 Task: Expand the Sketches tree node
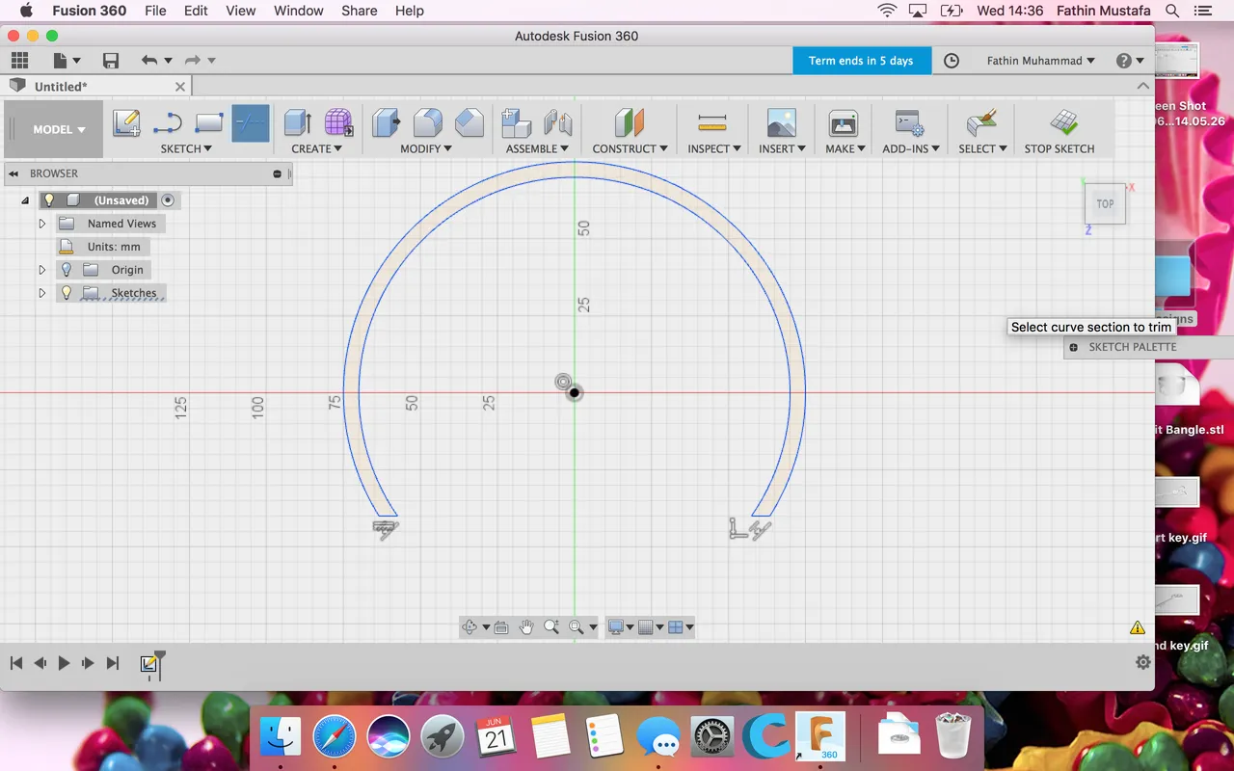(x=41, y=293)
